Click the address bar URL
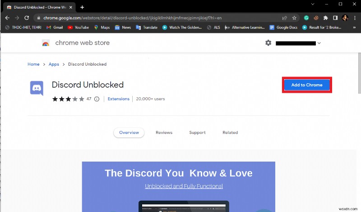361x212 pixels. click(132, 18)
